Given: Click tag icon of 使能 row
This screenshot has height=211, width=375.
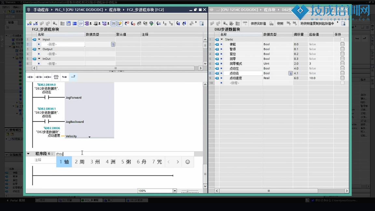Looking at the screenshot, I should pyautogui.click(x=217, y=44).
